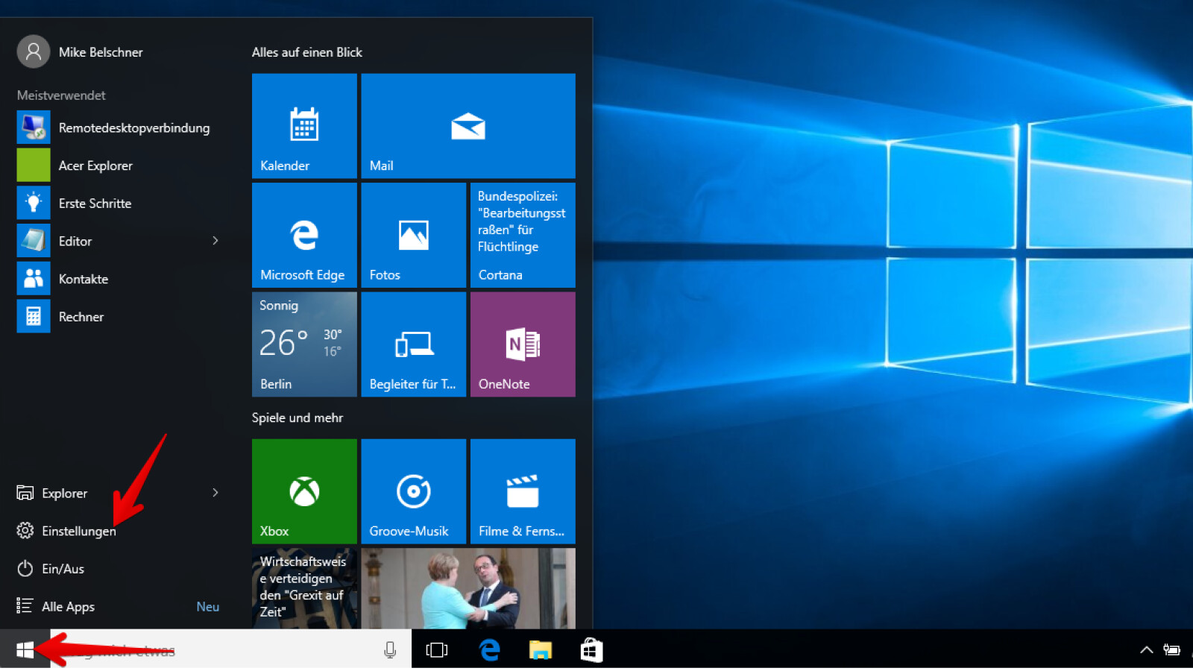Launch Microsoft Edge from the tile

click(x=304, y=235)
